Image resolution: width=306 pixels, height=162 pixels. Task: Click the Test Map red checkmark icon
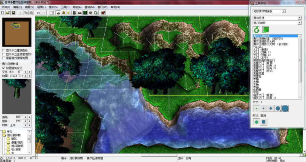103,13
